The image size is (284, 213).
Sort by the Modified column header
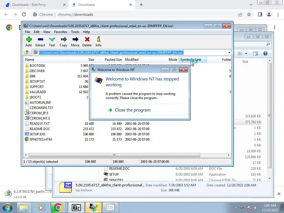click(137, 60)
